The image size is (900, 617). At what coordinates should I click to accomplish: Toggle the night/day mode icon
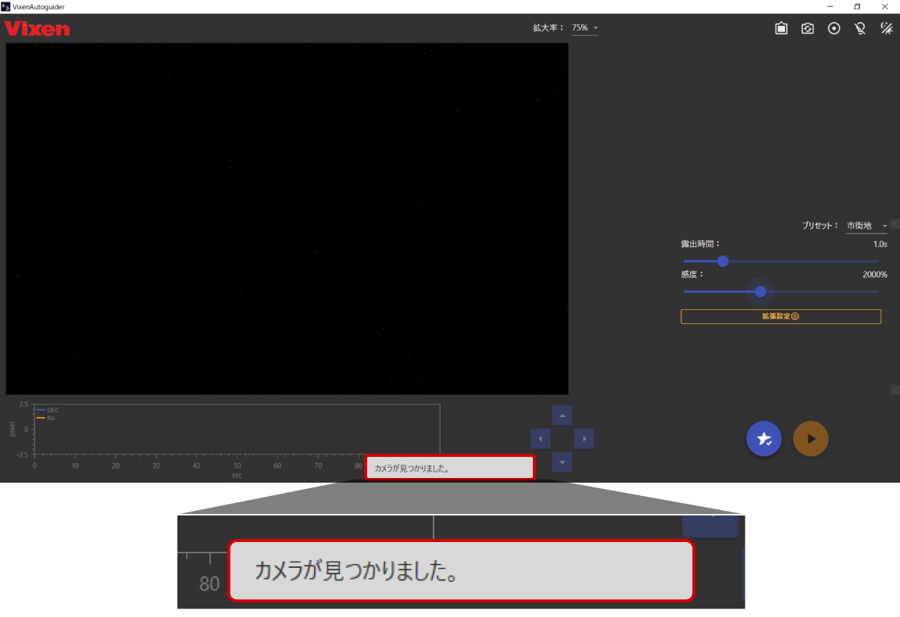click(887, 29)
